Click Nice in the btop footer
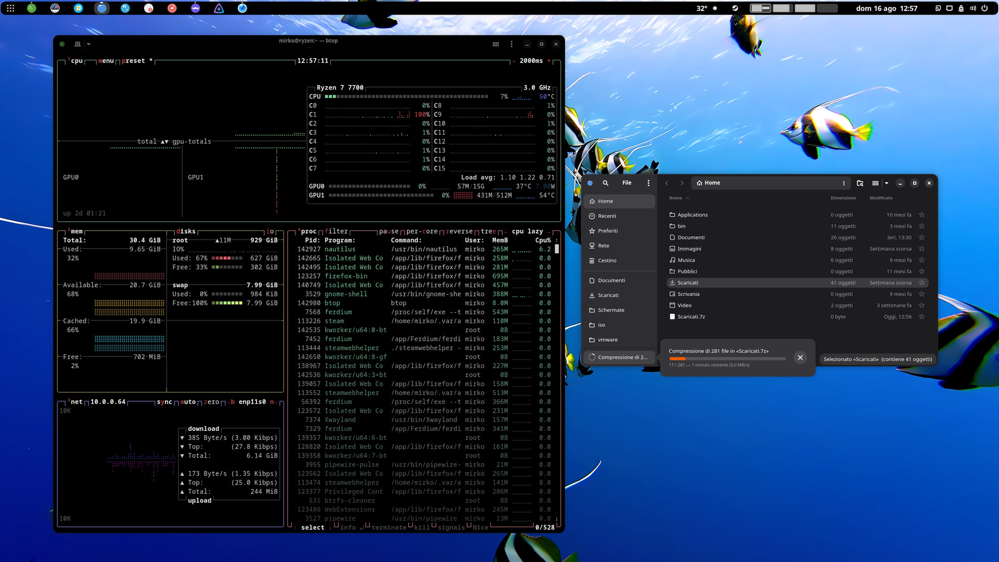The image size is (999, 562). coord(480,528)
